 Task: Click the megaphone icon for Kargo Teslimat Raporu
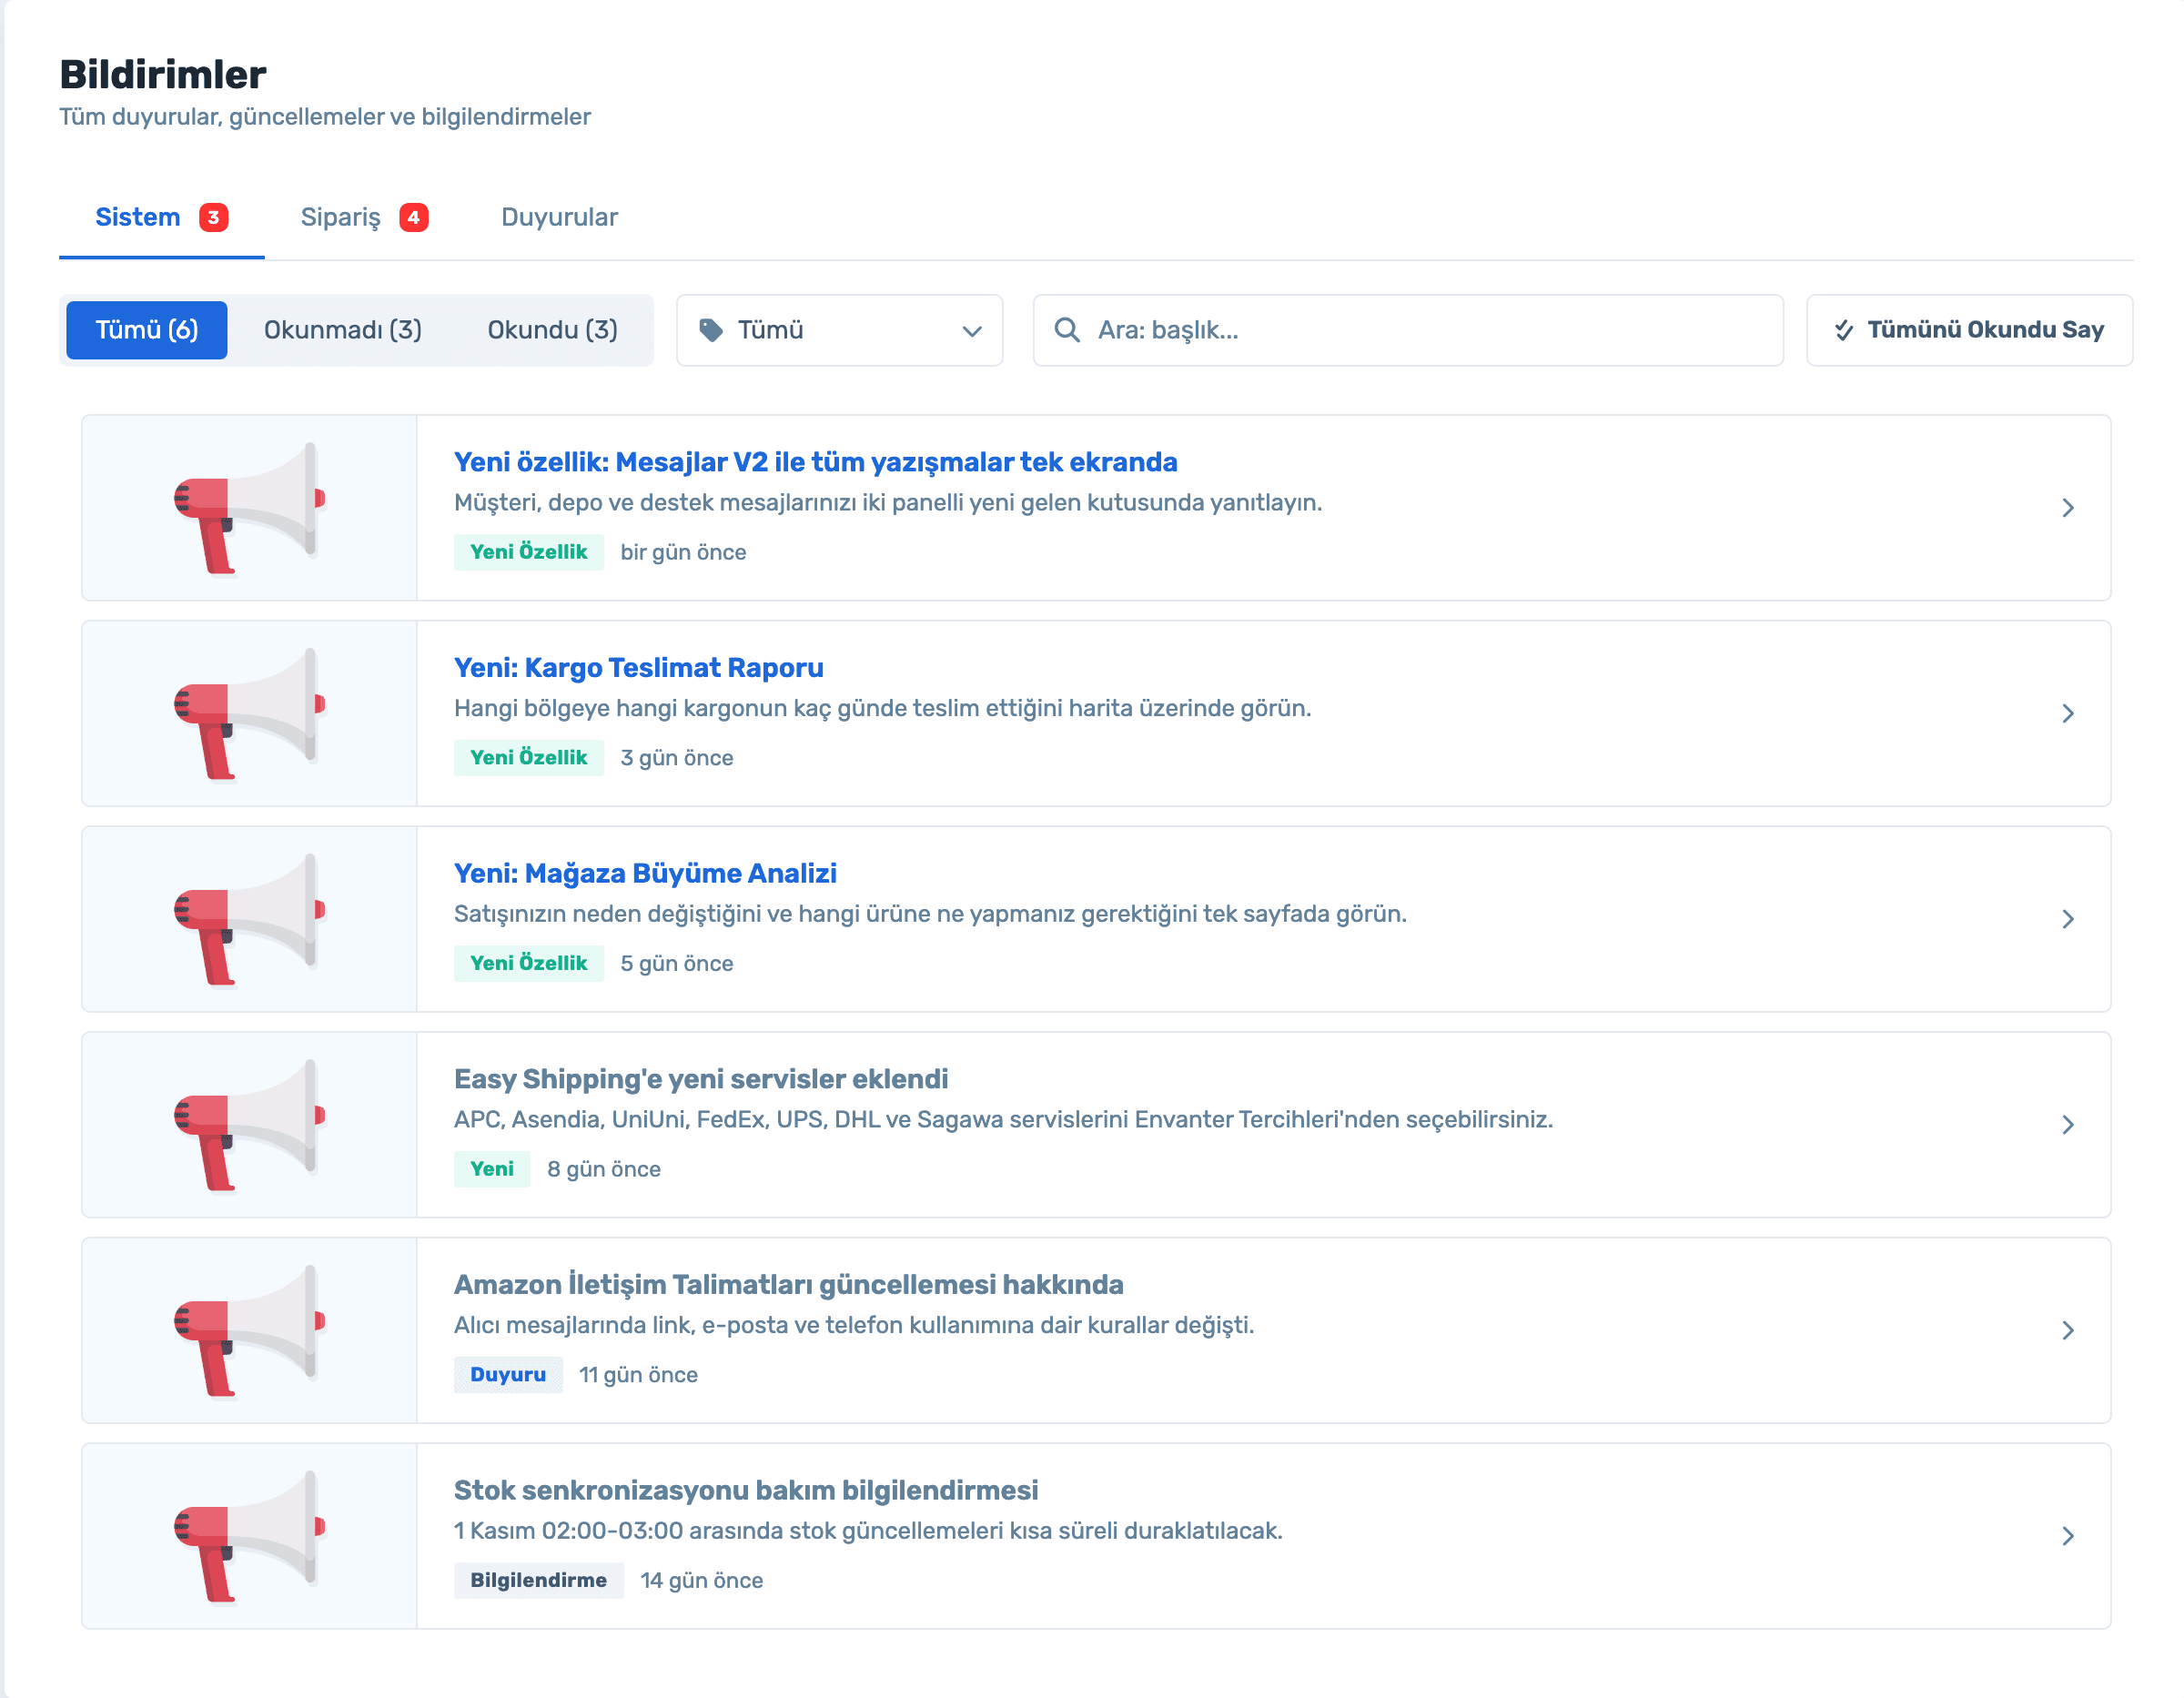250,714
